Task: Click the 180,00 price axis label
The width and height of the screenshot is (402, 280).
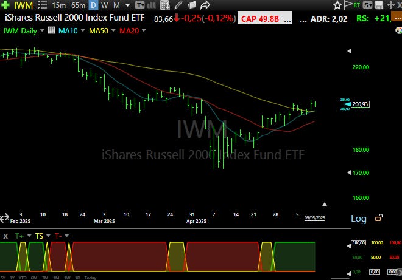Action: [361, 150]
